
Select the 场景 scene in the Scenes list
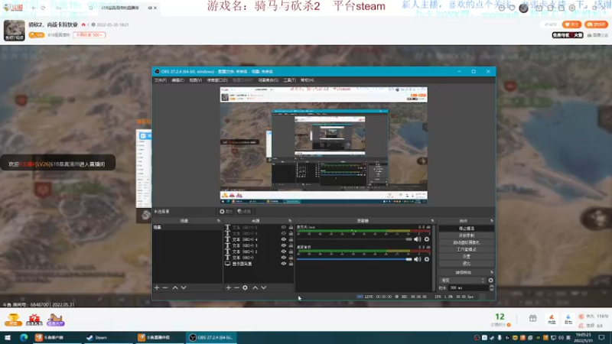pos(187,227)
